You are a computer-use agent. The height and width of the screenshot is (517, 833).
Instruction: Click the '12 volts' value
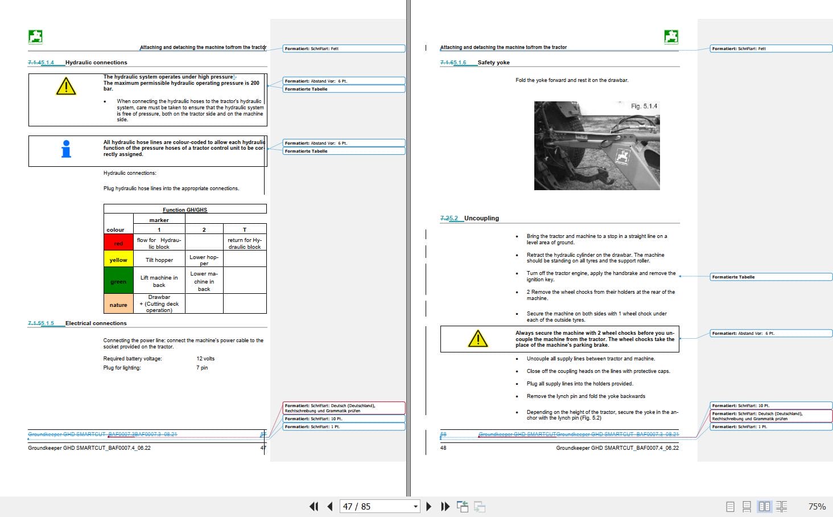(x=205, y=359)
